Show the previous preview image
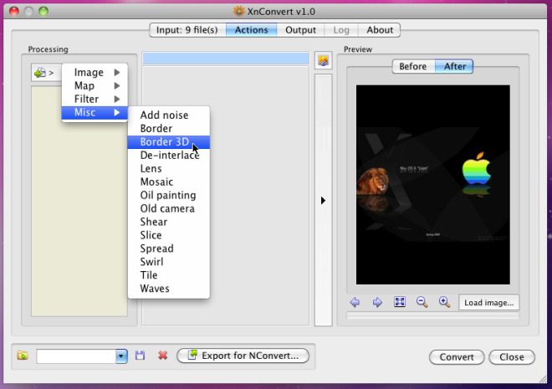552x389 pixels. [x=355, y=303]
